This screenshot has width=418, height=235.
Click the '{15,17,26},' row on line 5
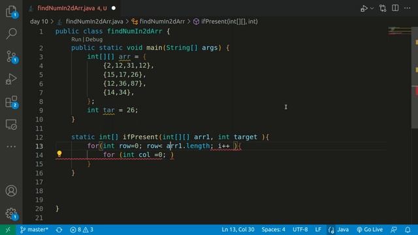click(125, 74)
